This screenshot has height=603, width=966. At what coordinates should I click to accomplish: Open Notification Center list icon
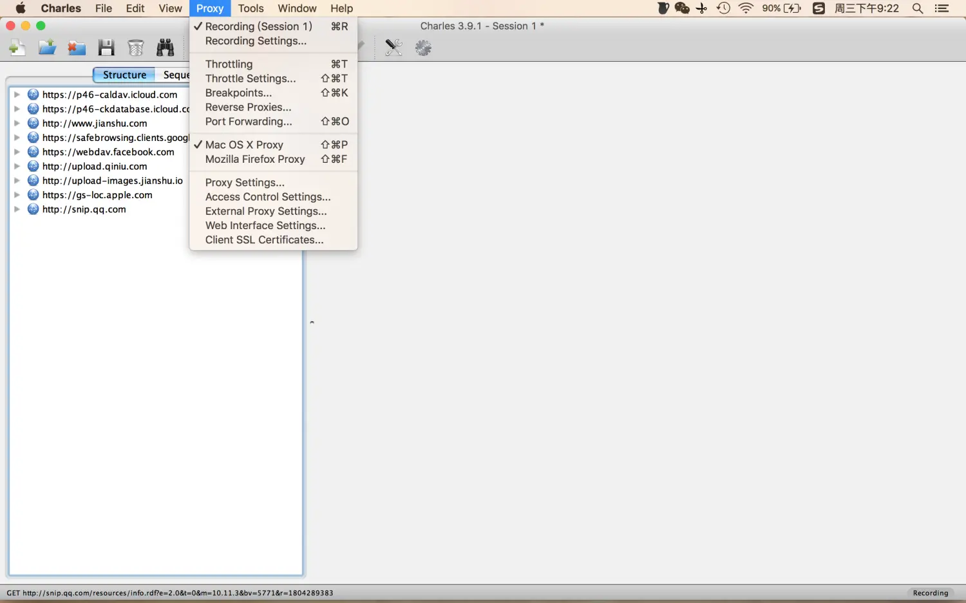(x=942, y=8)
